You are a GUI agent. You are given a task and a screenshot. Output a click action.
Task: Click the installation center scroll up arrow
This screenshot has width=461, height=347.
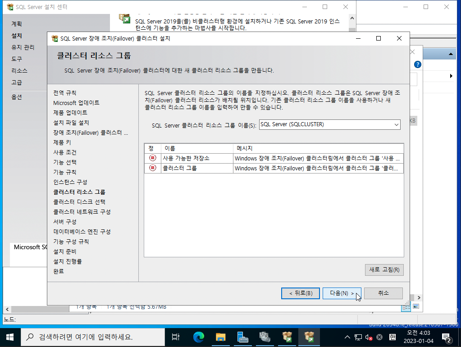(352, 18)
